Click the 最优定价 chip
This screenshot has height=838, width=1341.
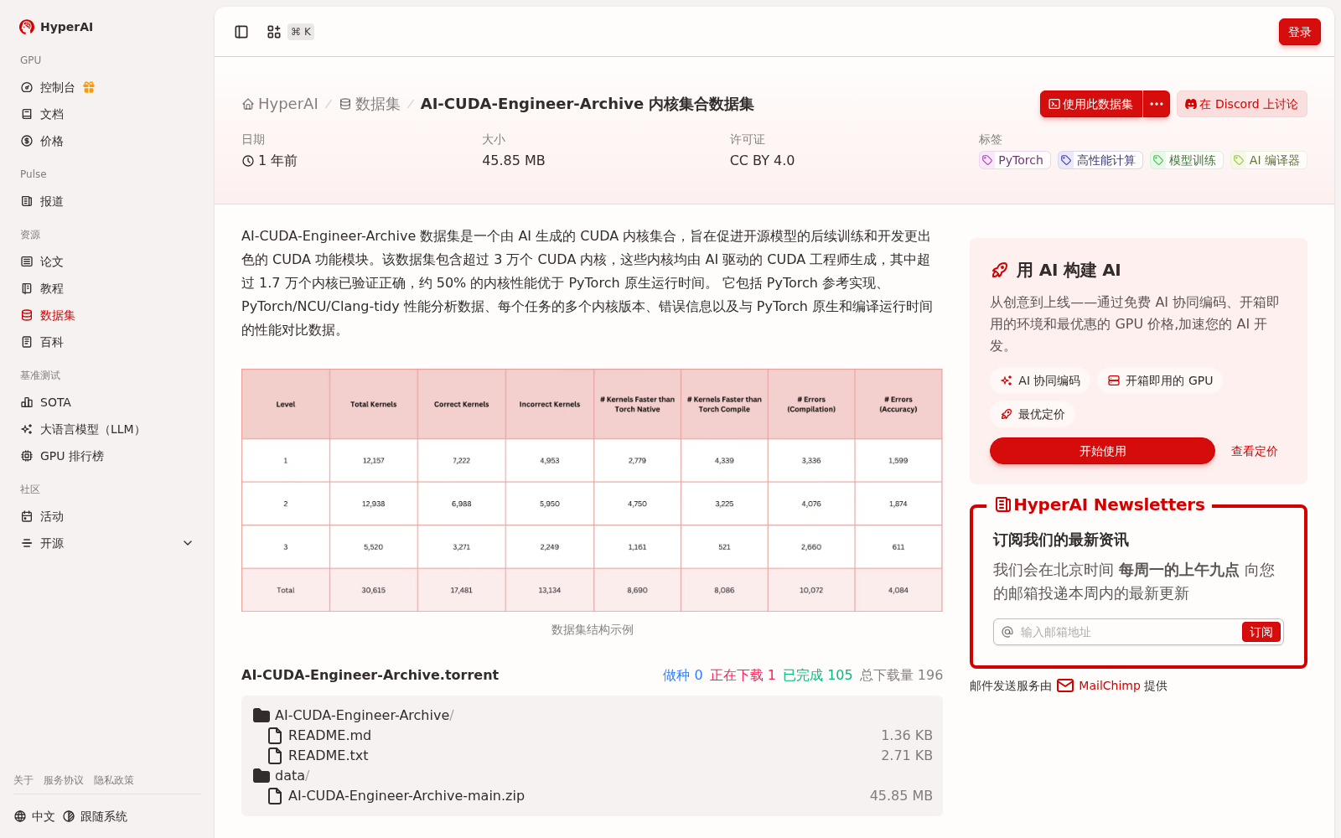1033,414
